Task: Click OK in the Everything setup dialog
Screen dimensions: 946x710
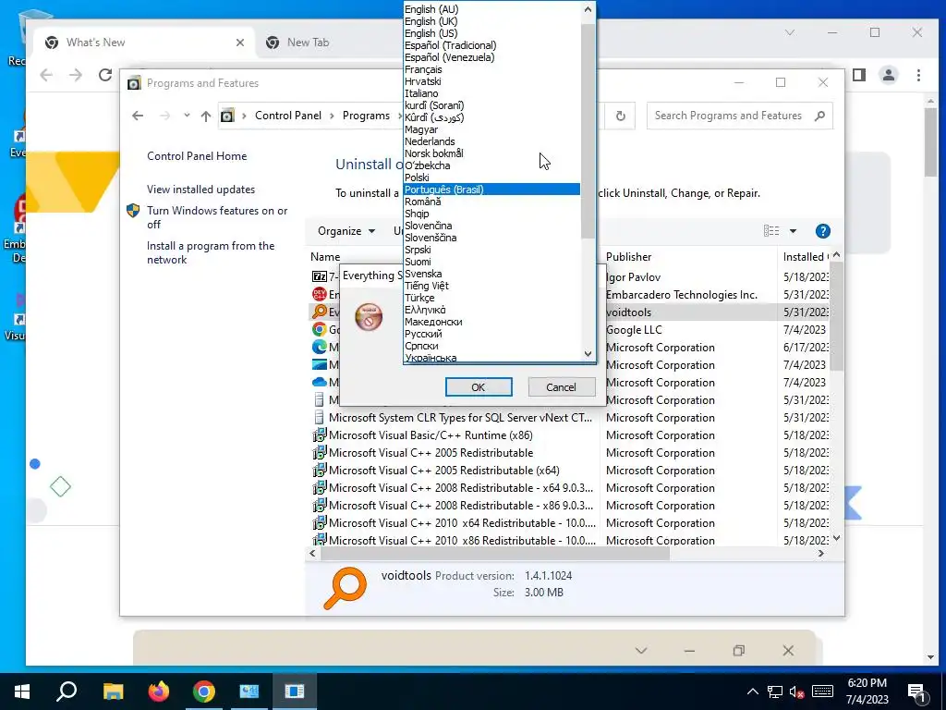Action: click(479, 387)
